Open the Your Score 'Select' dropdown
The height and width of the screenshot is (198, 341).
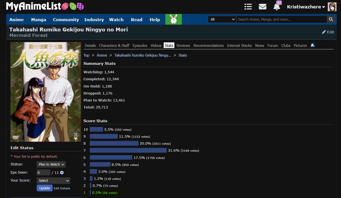point(54,181)
